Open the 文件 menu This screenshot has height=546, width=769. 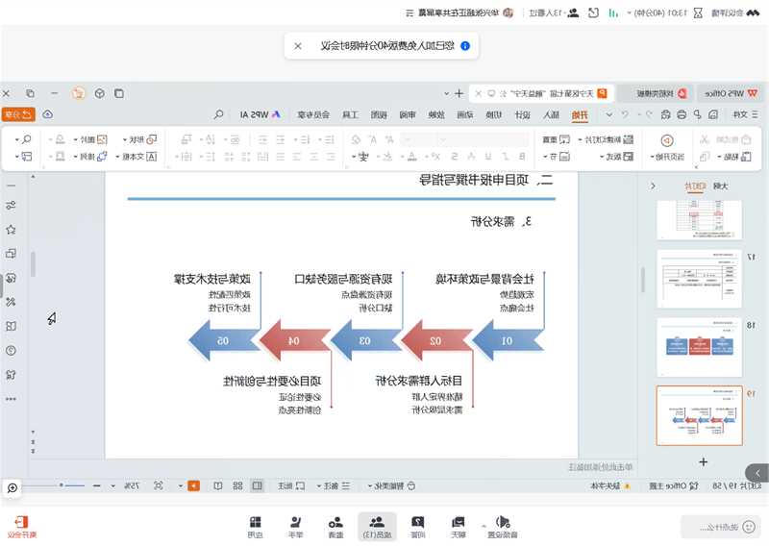click(744, 114)
